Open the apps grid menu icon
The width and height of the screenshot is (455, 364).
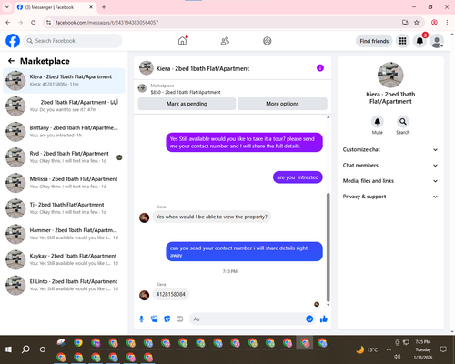coord(402,41)
